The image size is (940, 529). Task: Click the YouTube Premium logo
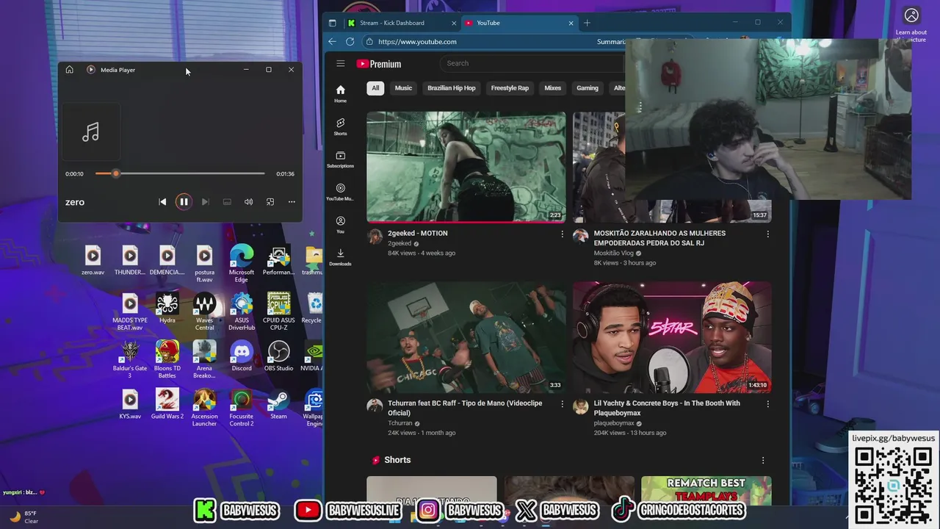(379, 64)
